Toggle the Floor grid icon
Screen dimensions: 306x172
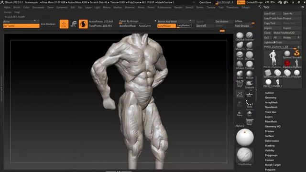pyautogui.click(x=249, y=94)
